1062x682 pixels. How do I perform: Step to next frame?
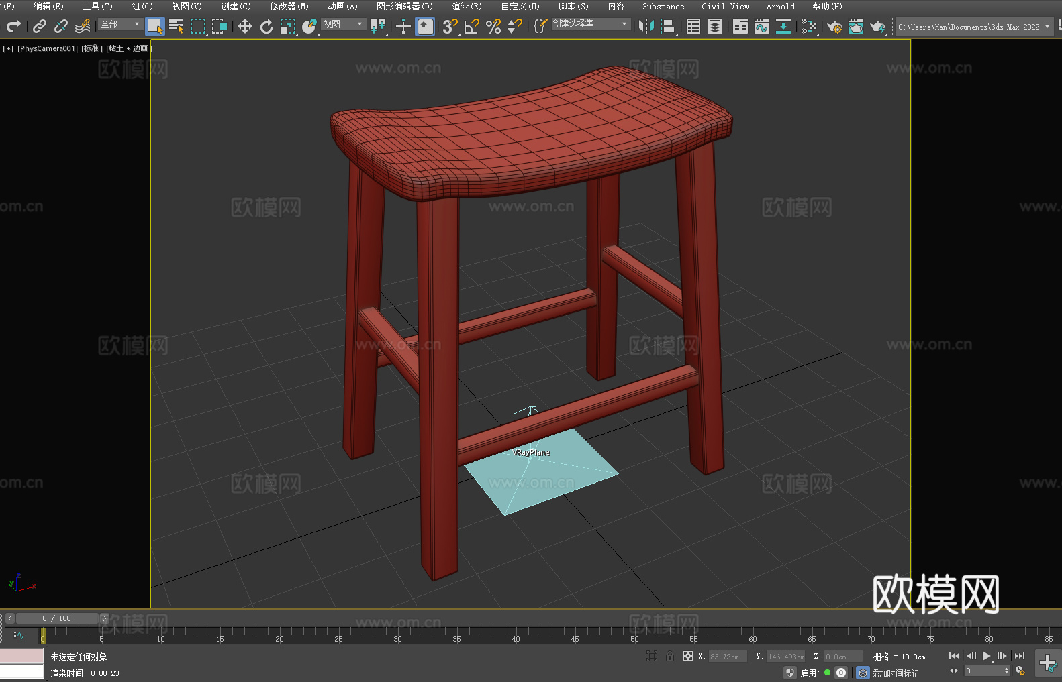[x=1002, y=656]
